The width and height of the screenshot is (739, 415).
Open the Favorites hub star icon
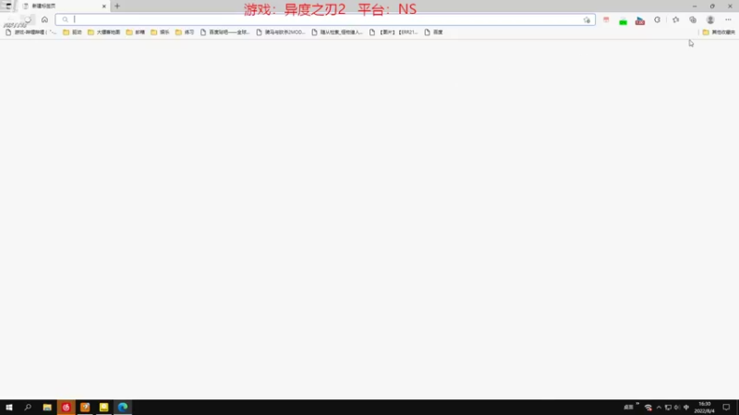coord(676,19)
